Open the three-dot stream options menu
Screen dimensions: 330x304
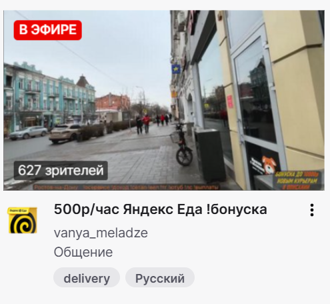point(312,210)
